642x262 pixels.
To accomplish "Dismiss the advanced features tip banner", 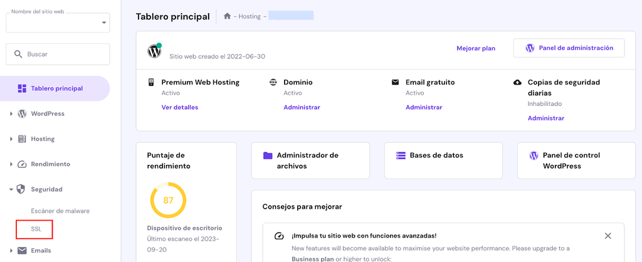I will pyautogui.click(x=608, y=236).
